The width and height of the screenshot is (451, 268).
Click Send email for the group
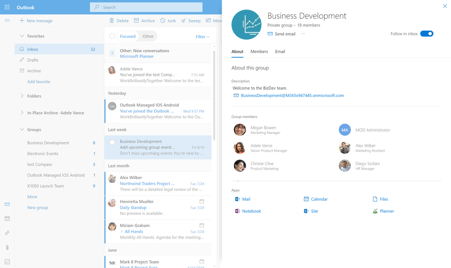pyautogui.click(x=282, y=34)
